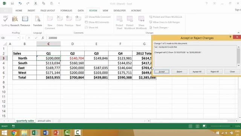Click the Copy icon in quick access toolbar

click(x=44, y=3)
